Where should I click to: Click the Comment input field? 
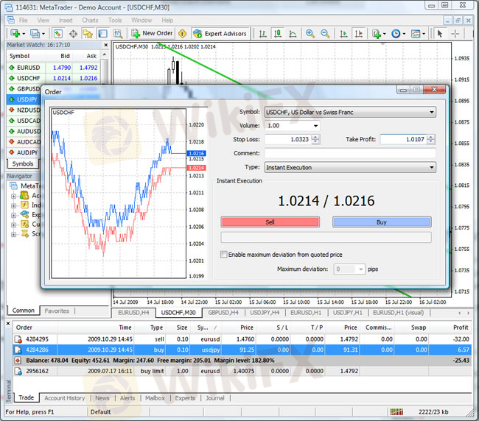[x=349, y=153]
